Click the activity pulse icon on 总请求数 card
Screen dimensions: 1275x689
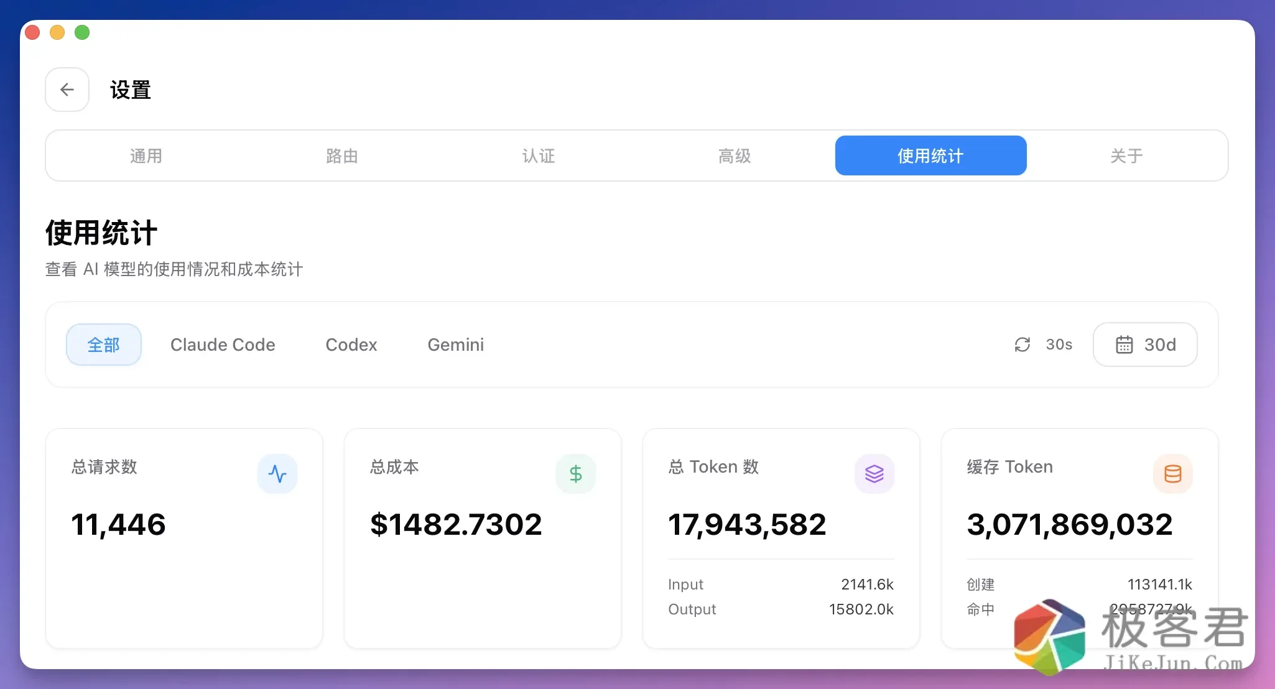[x=277, y=474]
